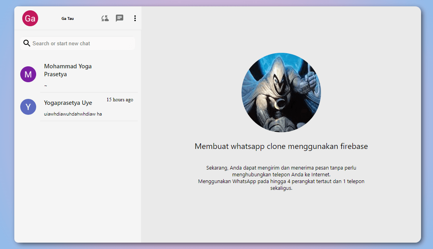This screenshot has height=249, width=433.
Task: Click the 15 hours ago timestamp
Action: point(120,100)
